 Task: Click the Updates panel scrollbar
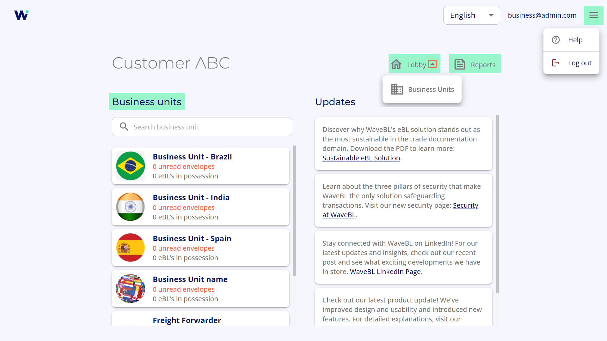click(497, 204)
